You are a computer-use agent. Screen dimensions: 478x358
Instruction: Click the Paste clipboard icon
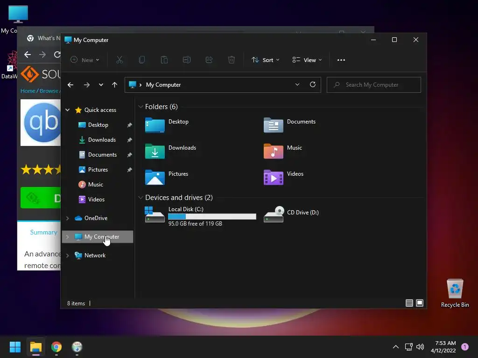(x=164, y=60)
